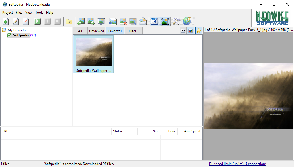Open the Filter... button
The image size is (294, 167).
(134, 31)
